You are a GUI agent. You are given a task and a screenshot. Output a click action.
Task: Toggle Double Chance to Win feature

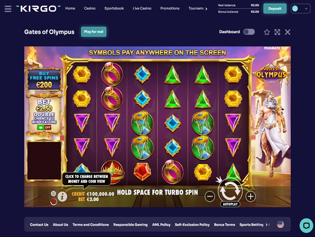click(x=44, y=128)
